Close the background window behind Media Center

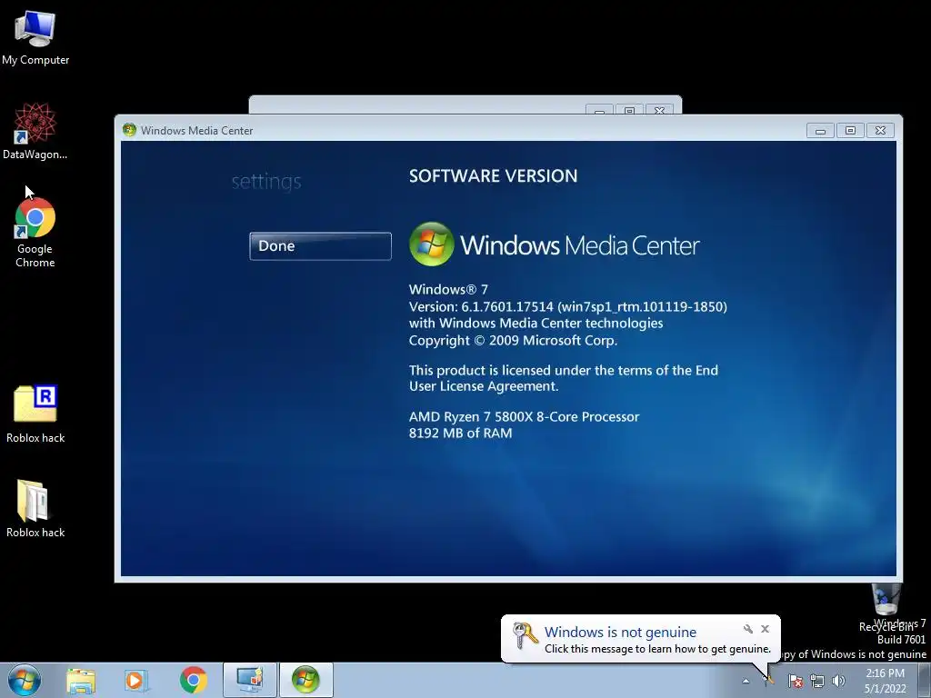(659, 110)
